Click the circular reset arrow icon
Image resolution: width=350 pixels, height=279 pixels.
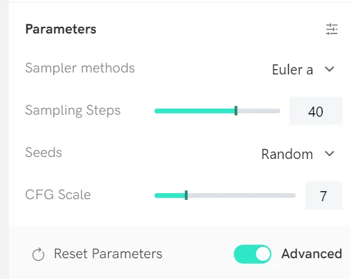(x=38, y=254)
